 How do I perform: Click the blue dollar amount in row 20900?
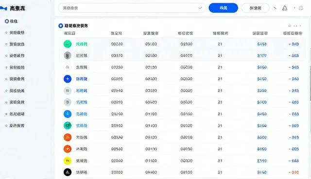pyautogui.click(x=262, y=125)
